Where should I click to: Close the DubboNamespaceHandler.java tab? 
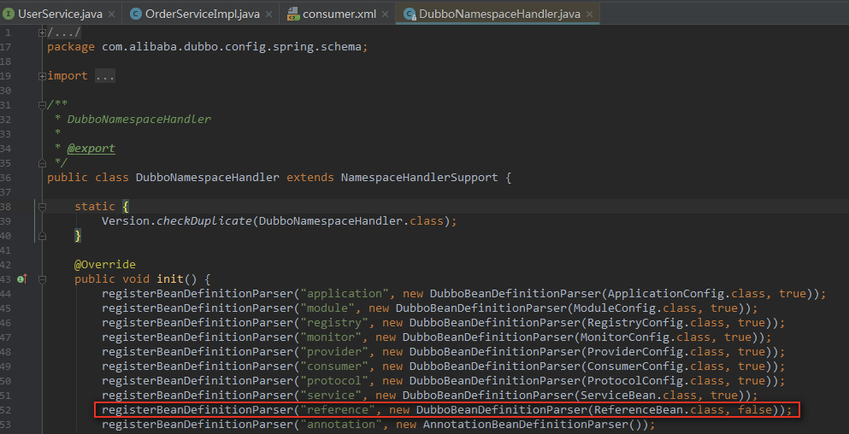pos(589,15)
